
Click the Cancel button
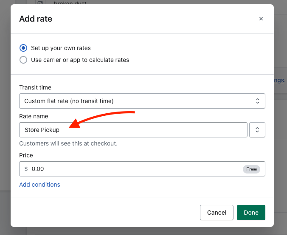tap(217, 213)
